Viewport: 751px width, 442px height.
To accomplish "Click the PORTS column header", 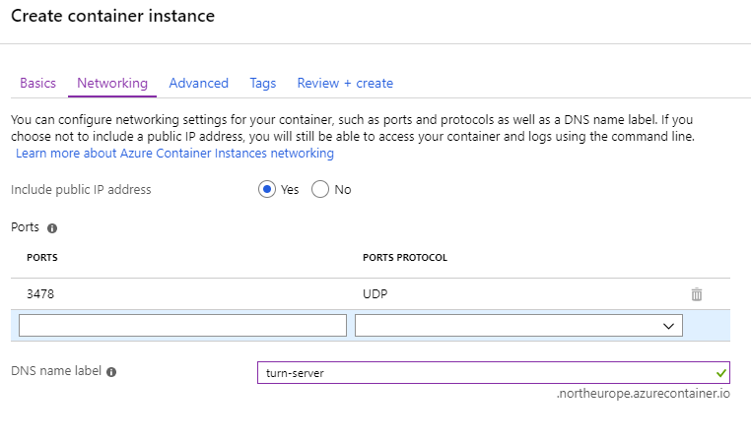I will click(41, 258).
